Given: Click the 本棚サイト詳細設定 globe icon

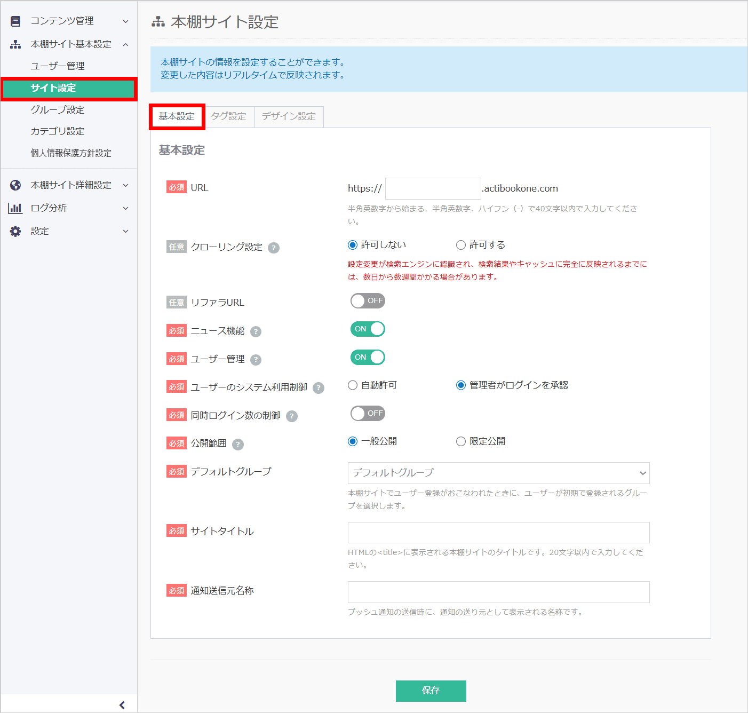Looking at the screenshot, I should tap(15, 185).
